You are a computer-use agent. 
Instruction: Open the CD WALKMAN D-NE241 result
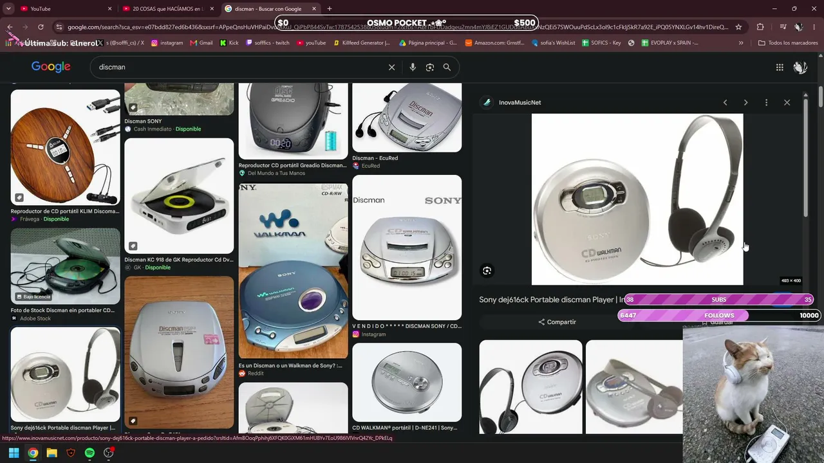[x=407, y=382]
